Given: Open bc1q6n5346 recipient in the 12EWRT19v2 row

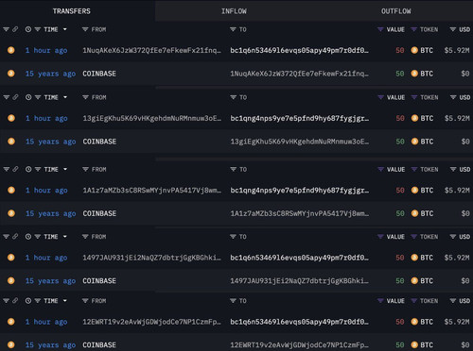Looking at the screenshot, I should tap(299, 322).
